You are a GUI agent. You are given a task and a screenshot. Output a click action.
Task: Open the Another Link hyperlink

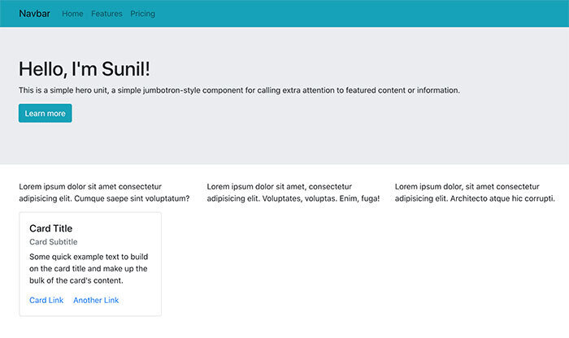click(96, 301)
